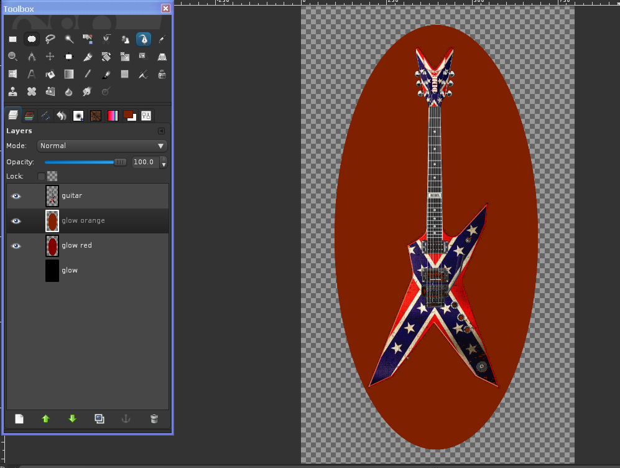
Task: Select the Bucket Fill tool
Action: pos(50,74)
